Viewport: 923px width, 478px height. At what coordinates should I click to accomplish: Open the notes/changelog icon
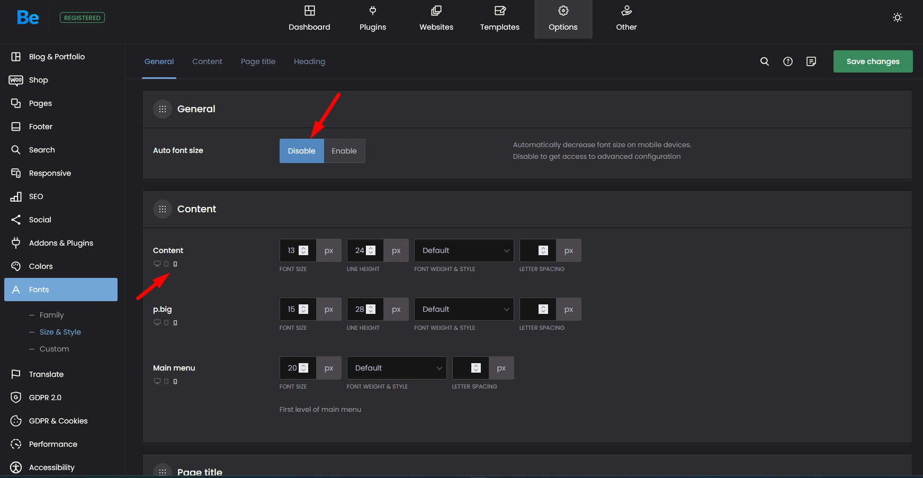(811, 61)
